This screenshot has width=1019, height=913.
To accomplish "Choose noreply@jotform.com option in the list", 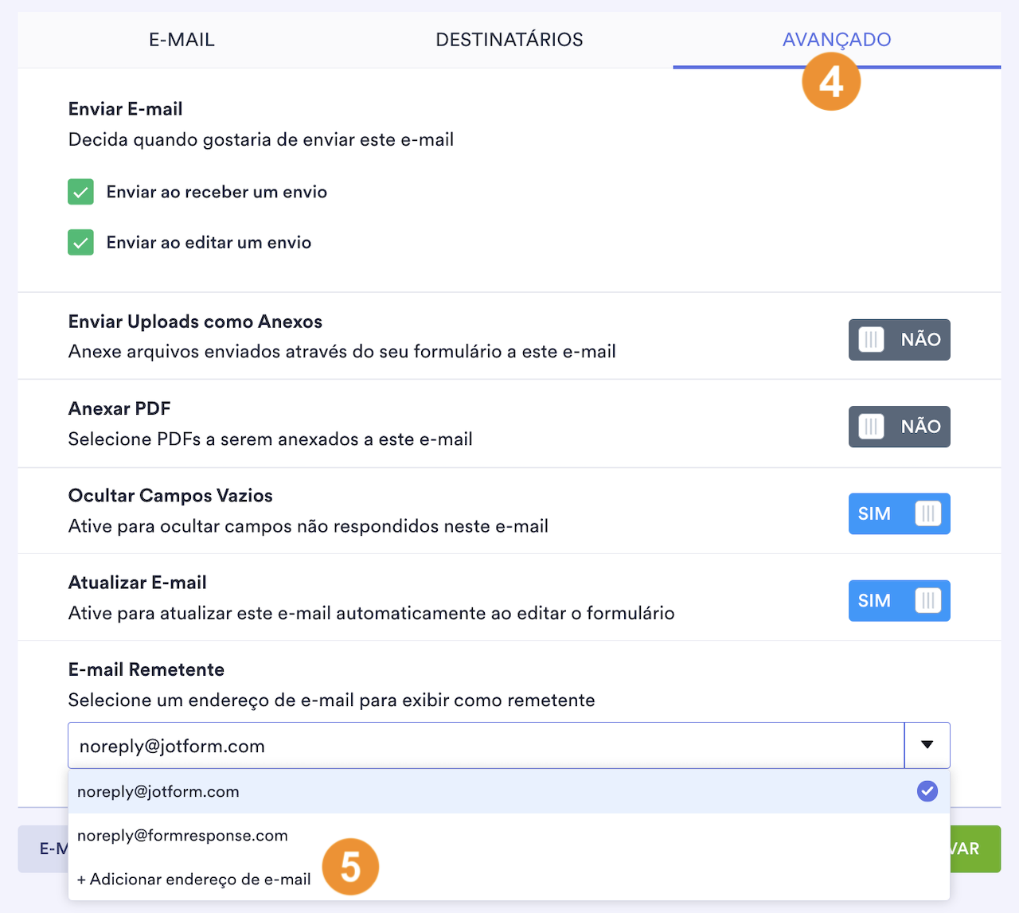I will coord(158,792).
